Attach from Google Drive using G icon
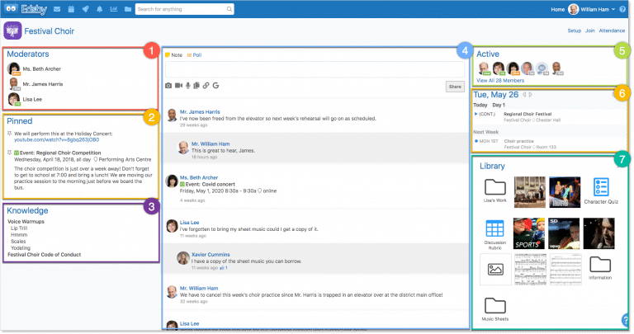Viewport: 634px width, 334px height. coord(215,85)
